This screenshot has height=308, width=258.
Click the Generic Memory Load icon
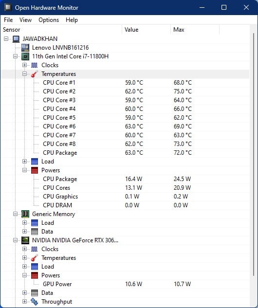tap(35, 223)
